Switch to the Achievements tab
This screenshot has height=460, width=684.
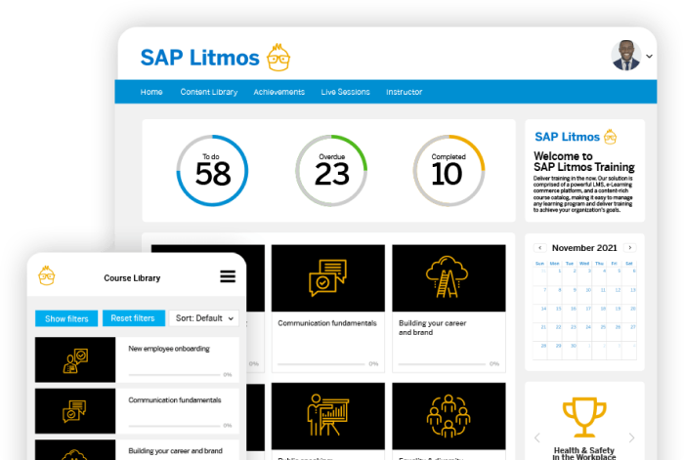tap(279, 92)
